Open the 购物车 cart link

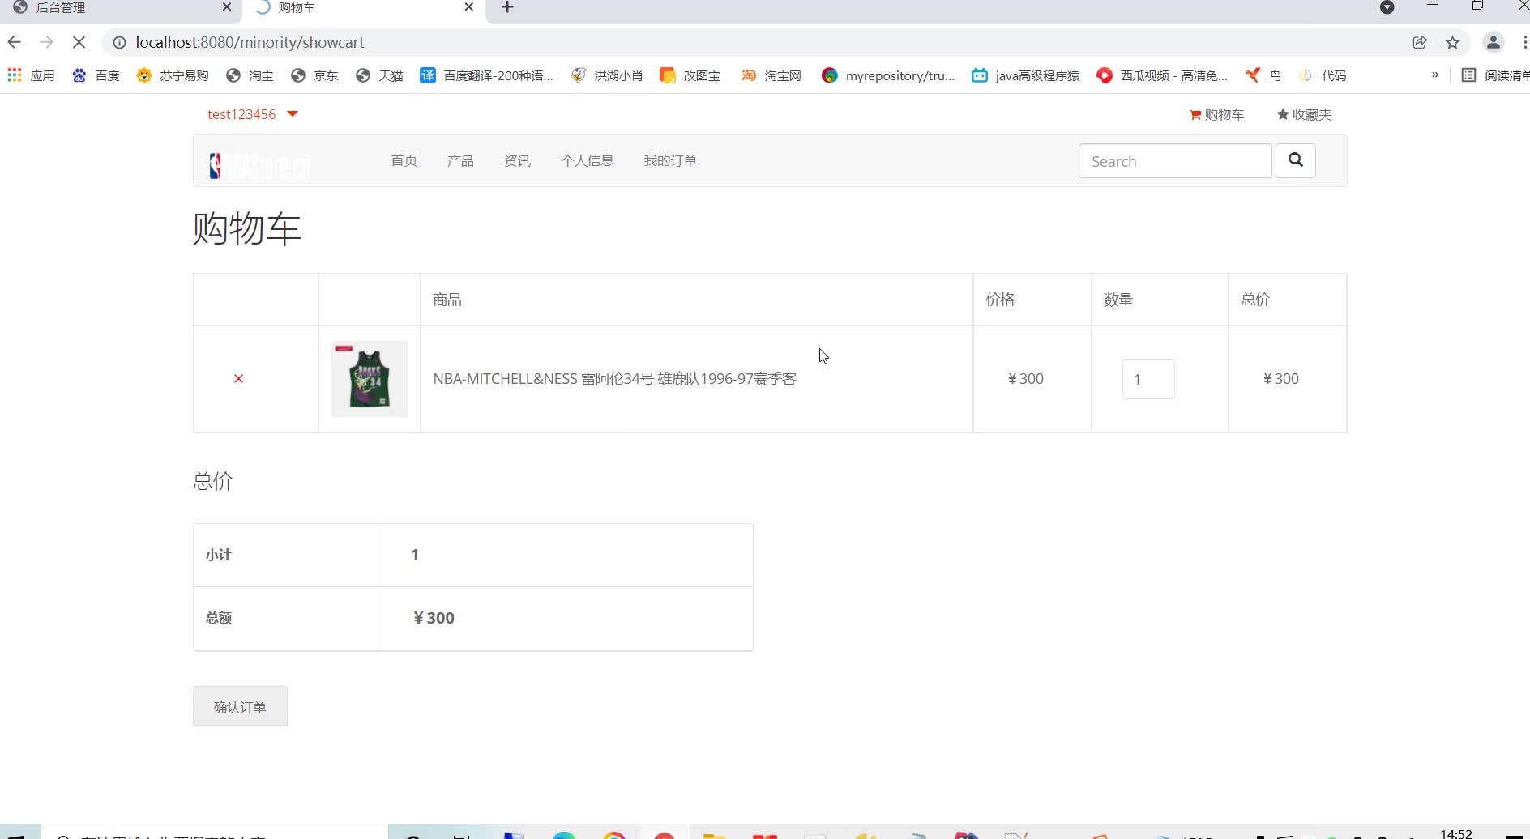1216,115
